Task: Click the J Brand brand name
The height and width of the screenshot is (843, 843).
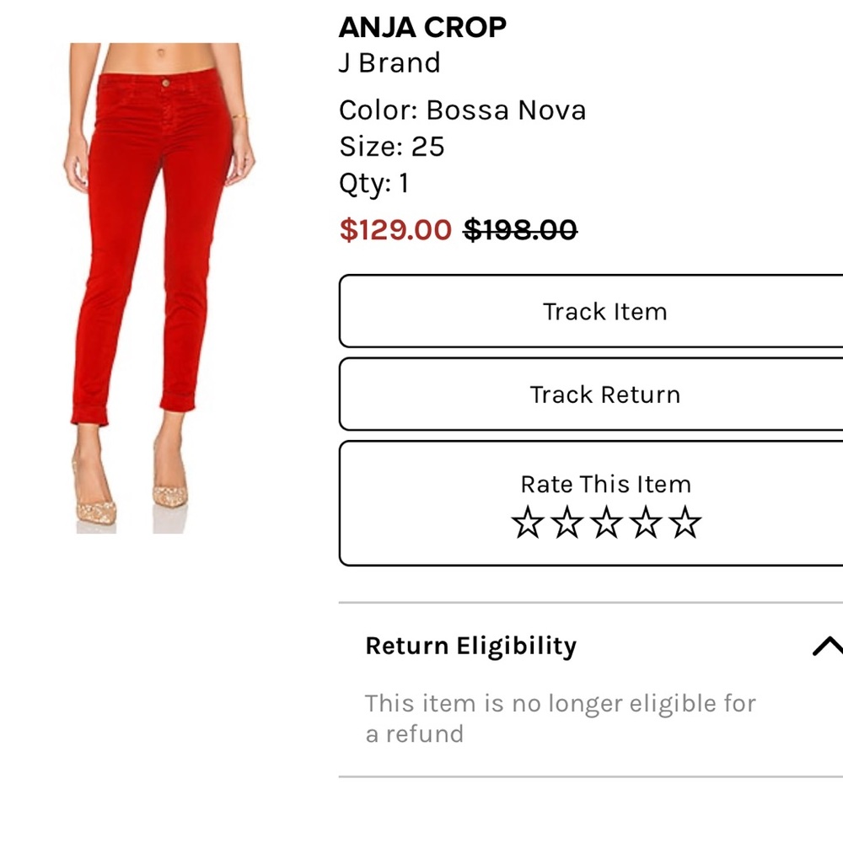Action: point(389,62)
